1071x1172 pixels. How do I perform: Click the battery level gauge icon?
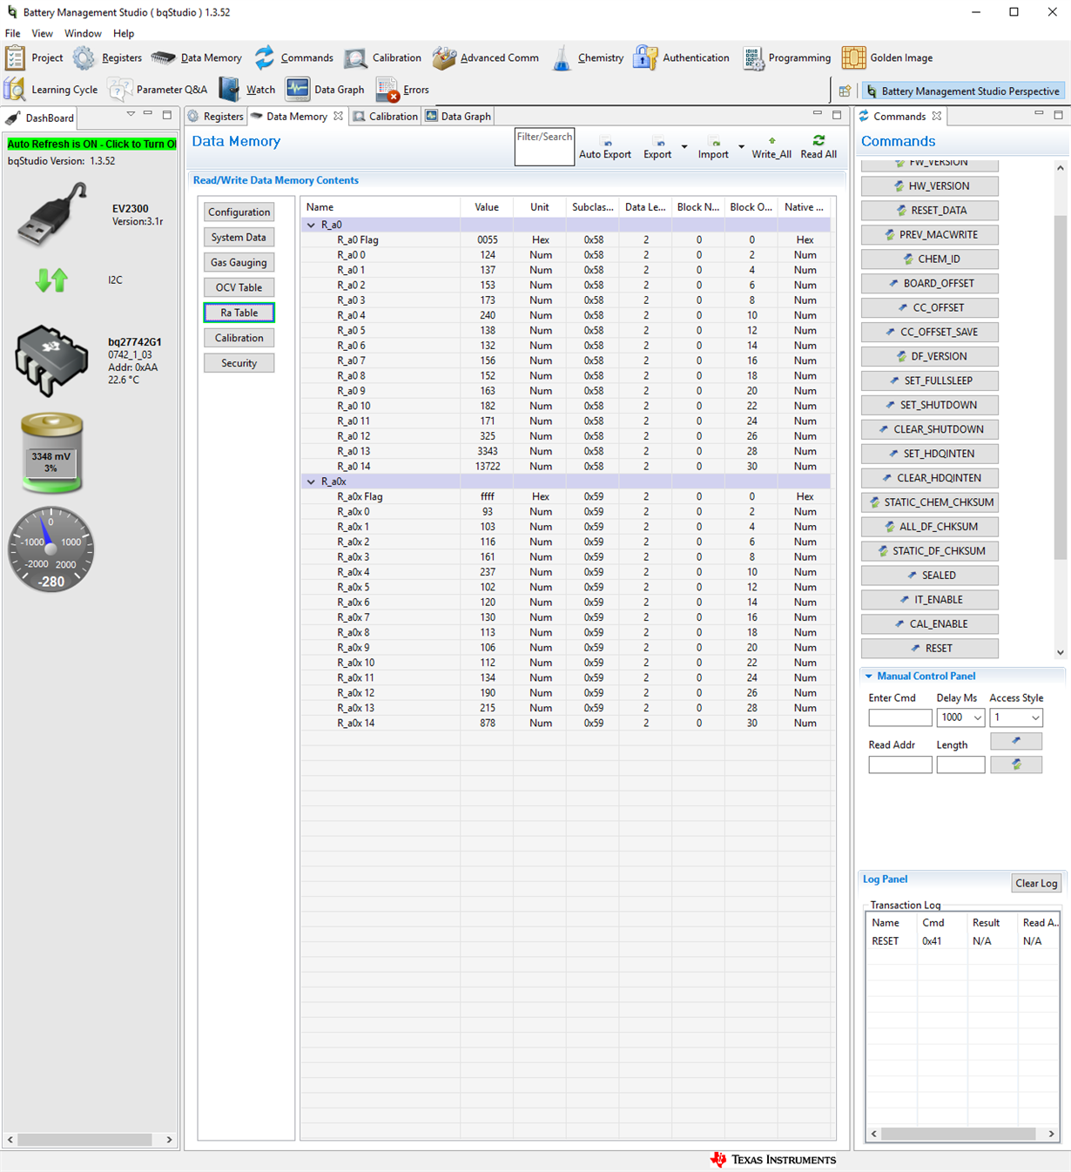coord(51,454)
